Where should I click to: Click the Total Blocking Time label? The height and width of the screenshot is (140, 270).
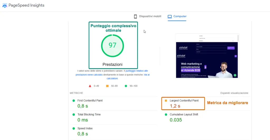89,114
